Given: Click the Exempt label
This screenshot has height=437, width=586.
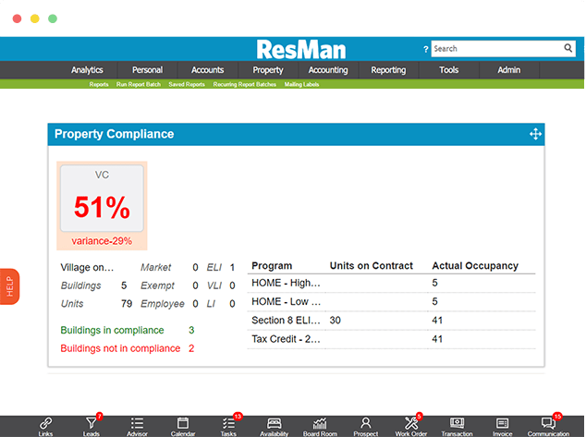Looking at the screenshot, I should (x=157, y=285).
